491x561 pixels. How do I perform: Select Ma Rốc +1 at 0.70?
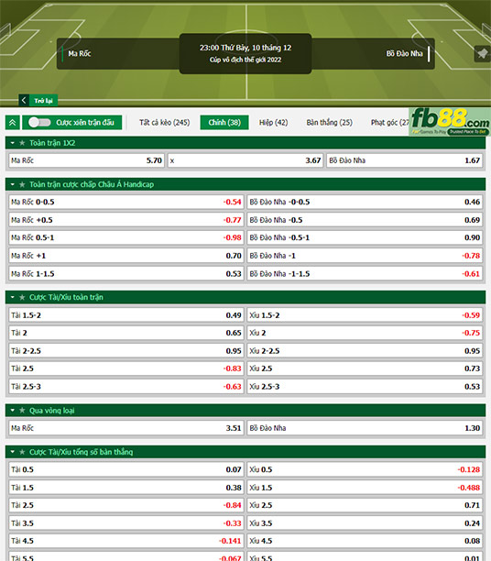click(x=126, y=256)
